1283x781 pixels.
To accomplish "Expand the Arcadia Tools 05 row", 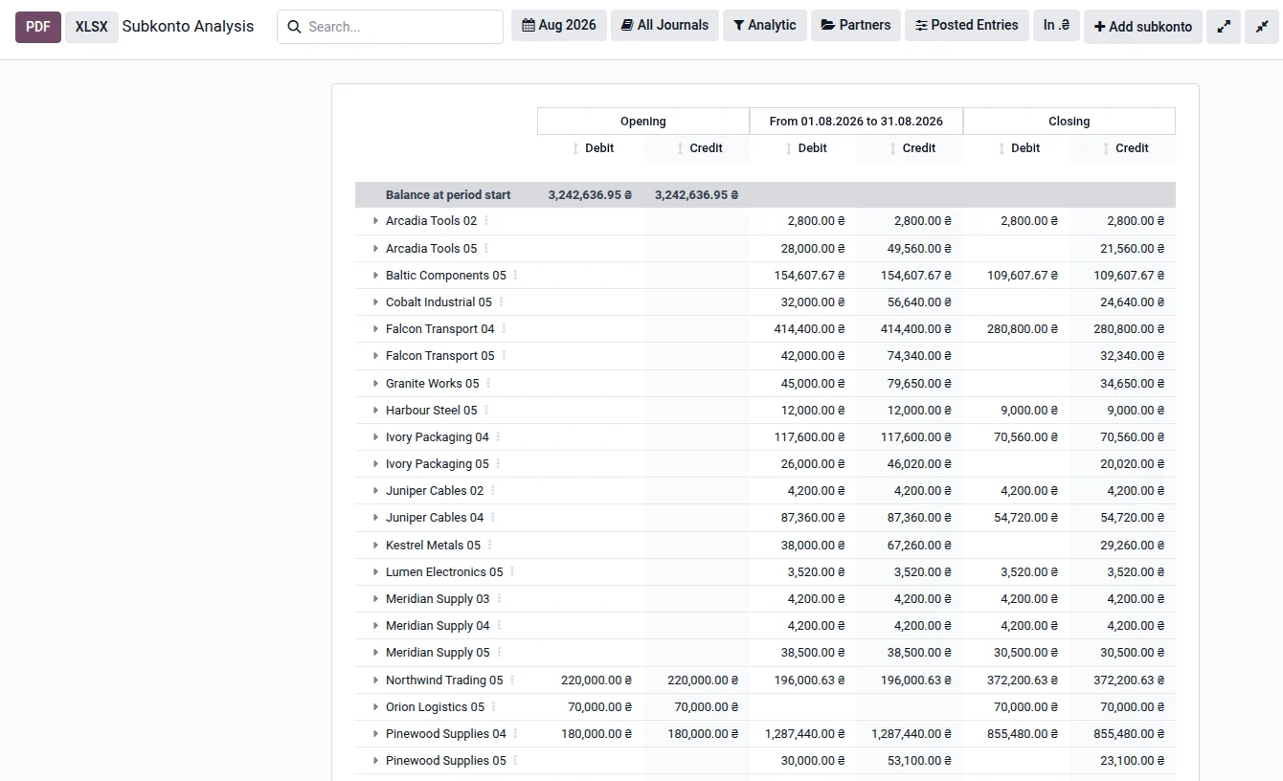I will click(x=375, y=249).
